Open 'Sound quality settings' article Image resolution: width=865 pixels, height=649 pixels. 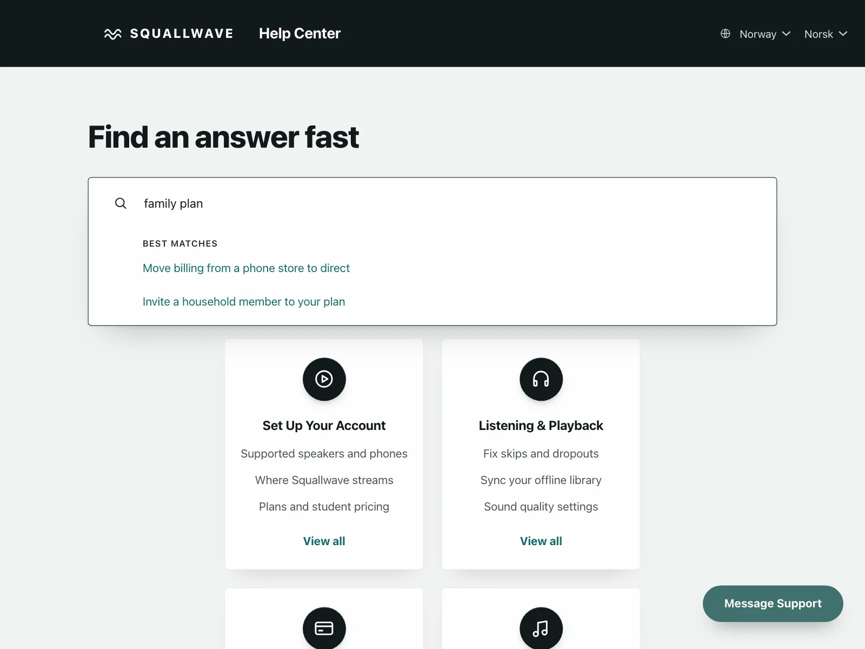(x=541, y=507)
